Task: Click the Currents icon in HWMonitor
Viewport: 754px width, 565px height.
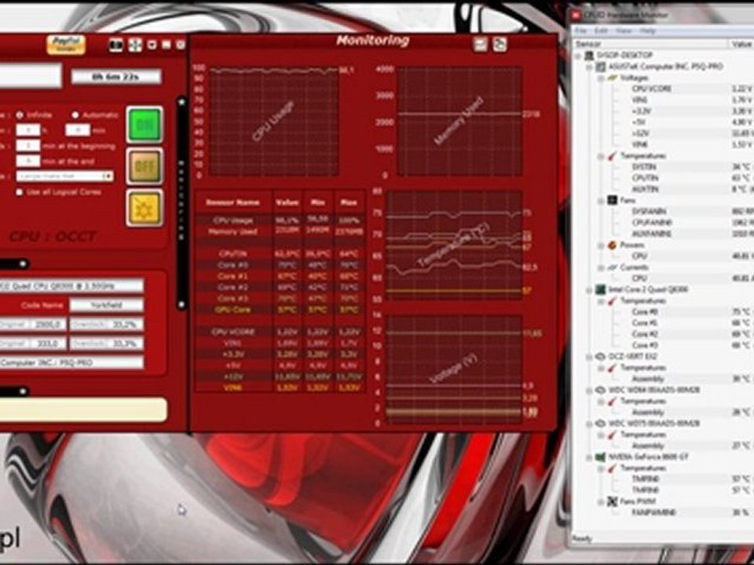Action: pos(612,267)
